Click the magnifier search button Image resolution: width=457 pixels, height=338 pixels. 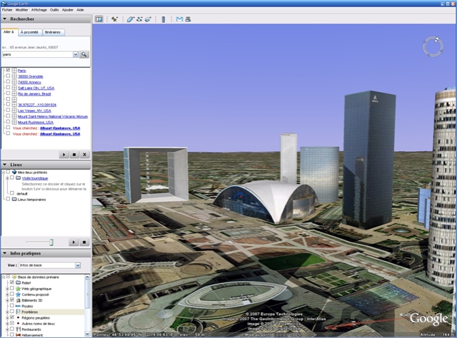[x=84, y=54]
